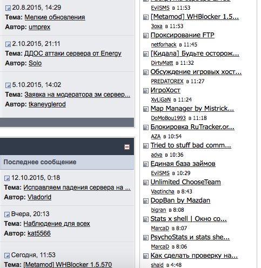View author profile umprex
Screen dimensions: 261x268
pyautogui.click(x=39, y=27)
